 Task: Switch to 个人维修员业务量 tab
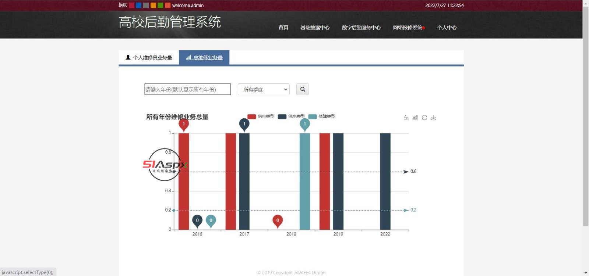(149, 58)
